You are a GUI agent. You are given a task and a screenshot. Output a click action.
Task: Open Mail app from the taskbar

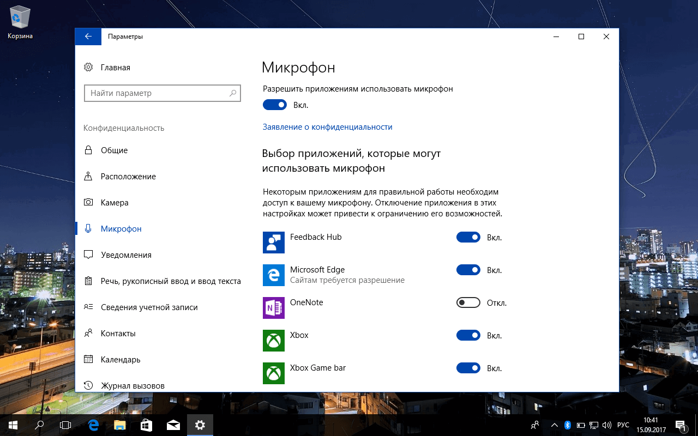(173, 425)
